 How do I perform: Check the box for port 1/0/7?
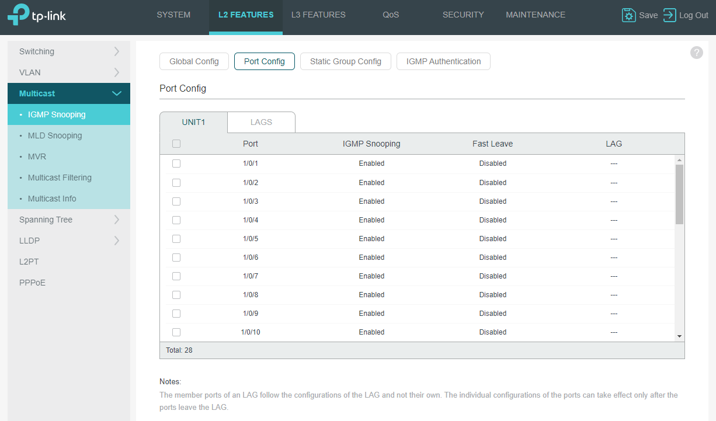click(x=176, y=276)
